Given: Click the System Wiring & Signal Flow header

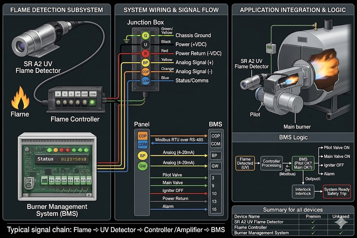Looking at the screenshot, I should tap(171, 10).
